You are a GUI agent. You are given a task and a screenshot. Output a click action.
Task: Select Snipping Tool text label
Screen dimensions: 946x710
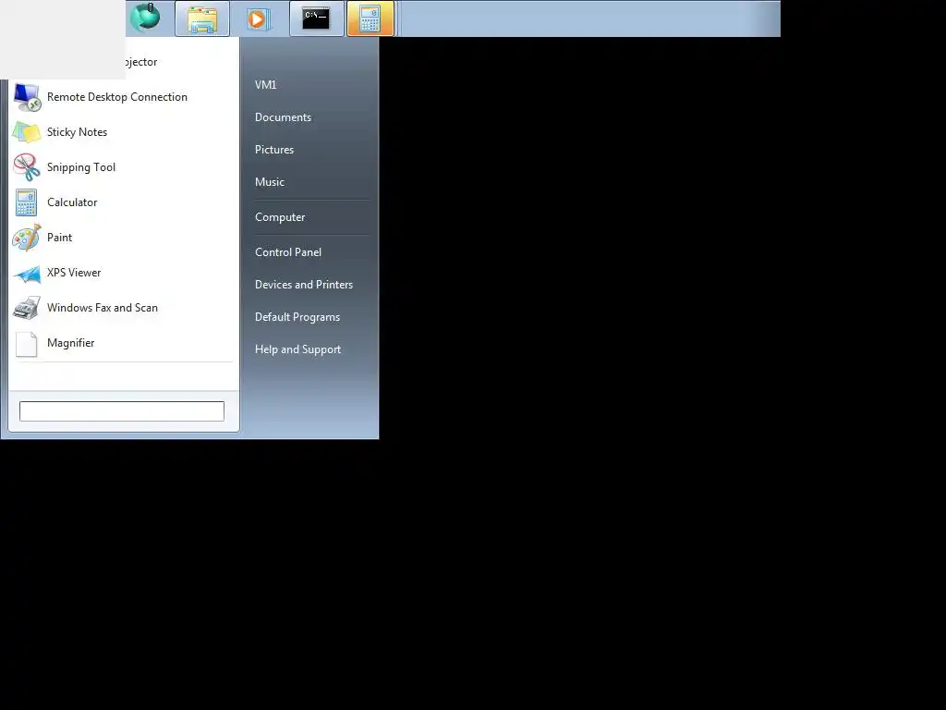point(81,167)
